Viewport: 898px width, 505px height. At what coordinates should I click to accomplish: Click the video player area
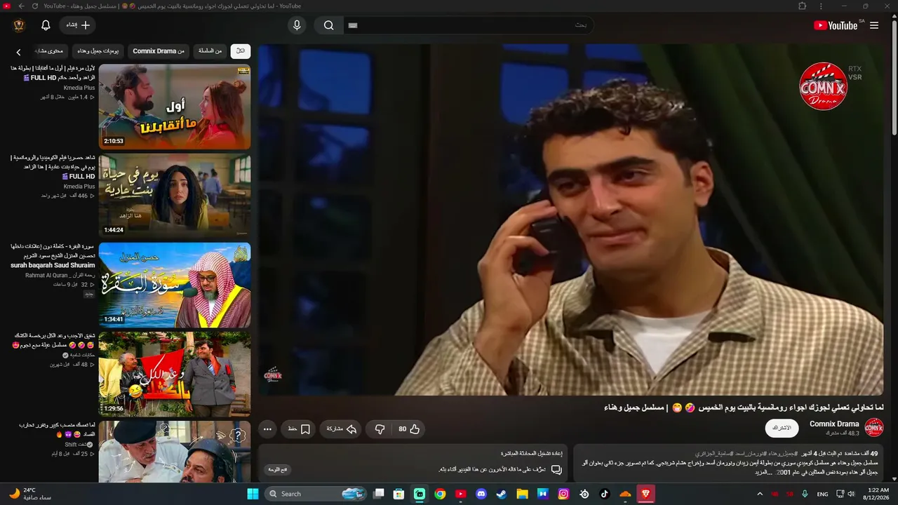[571, 220]
